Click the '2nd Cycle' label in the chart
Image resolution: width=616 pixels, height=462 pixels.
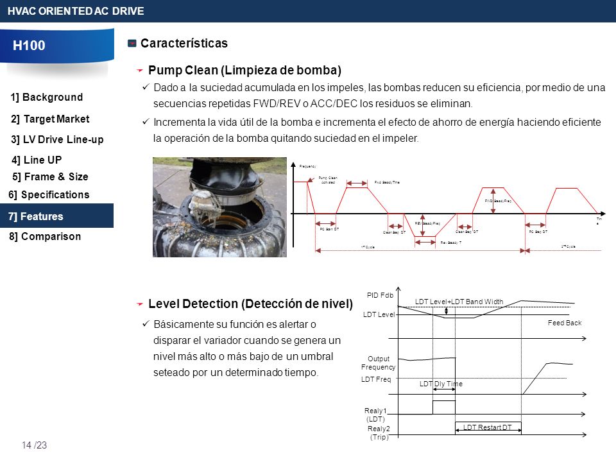pyautogui.click(x=569, y=246)
